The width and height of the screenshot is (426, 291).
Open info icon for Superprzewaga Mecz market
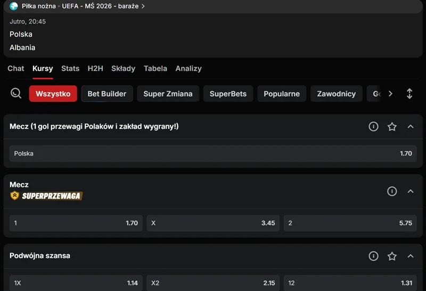[392, 191]
